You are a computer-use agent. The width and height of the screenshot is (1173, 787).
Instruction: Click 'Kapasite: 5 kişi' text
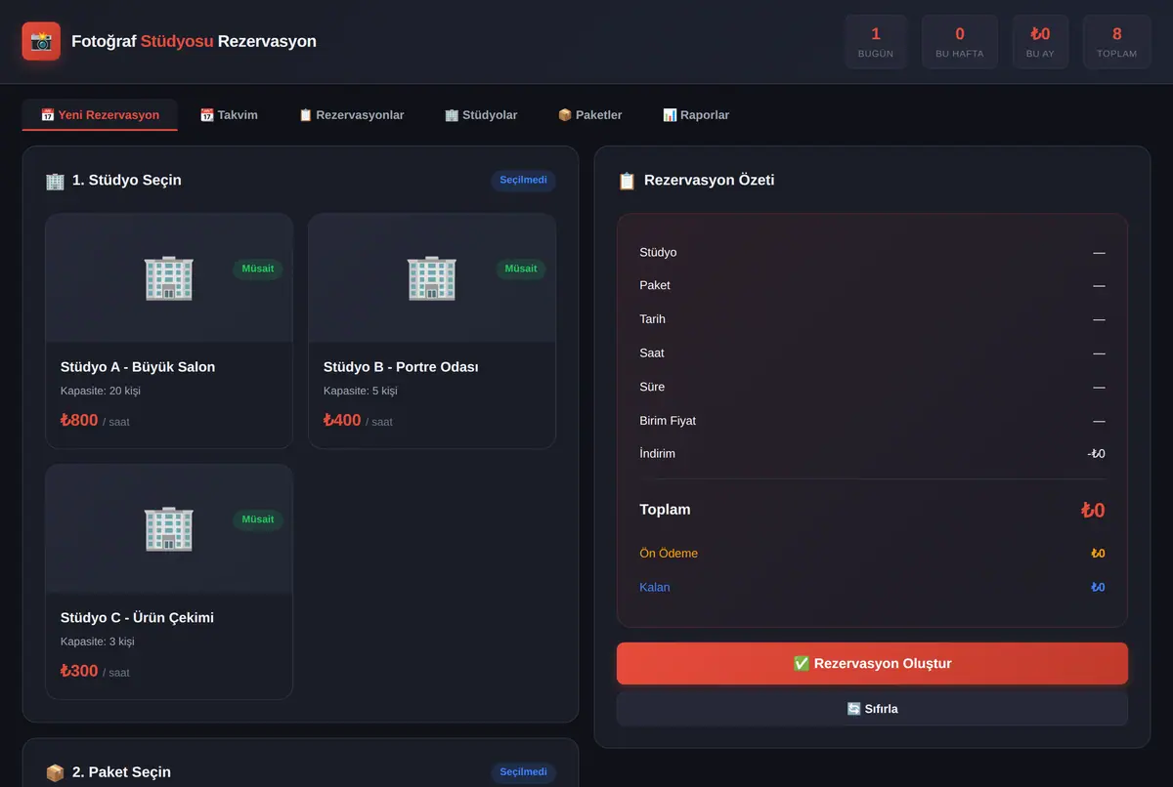(x=361, y=392)
